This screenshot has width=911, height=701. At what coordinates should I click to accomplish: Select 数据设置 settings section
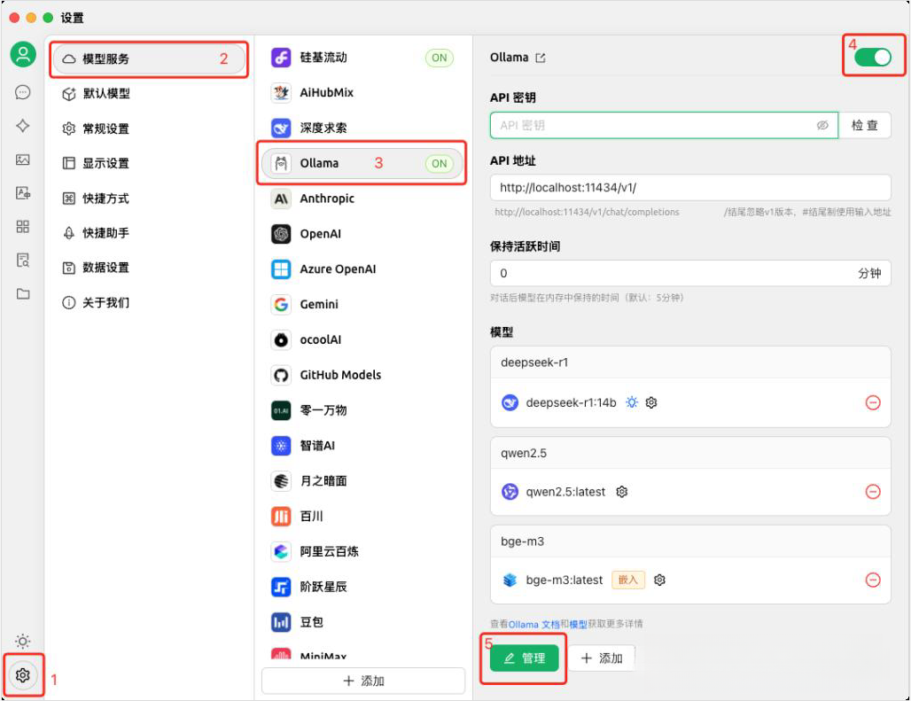(149, 268)
